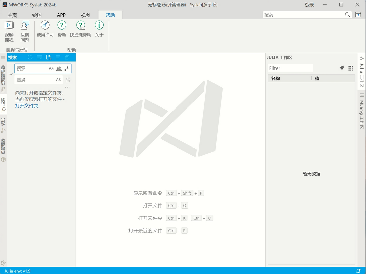
Task: Click the 打开最近的文件 hint text
Action: coord(145,231)
